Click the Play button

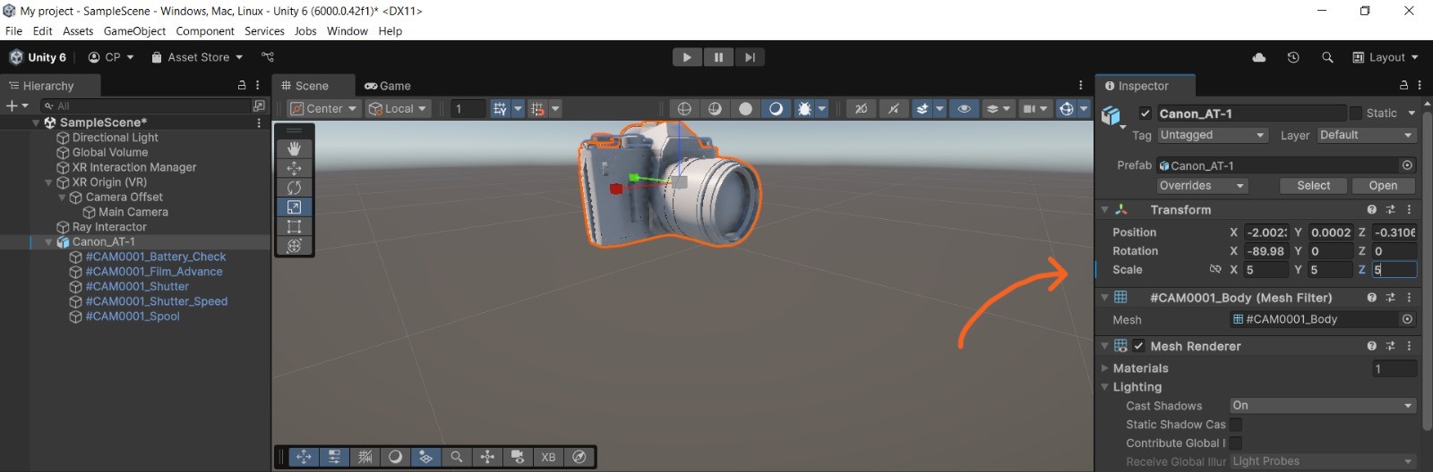[x=687, y=57]
